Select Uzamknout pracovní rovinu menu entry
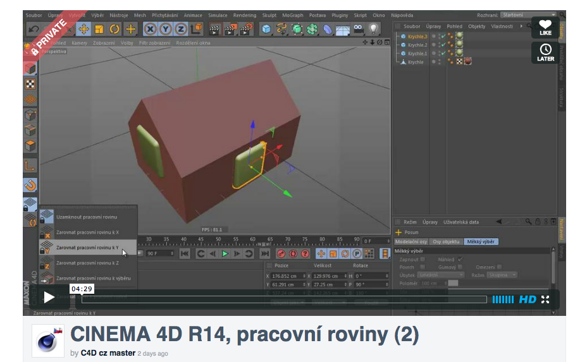The height and width of the screenshot is (362, 587). click(88, 217)
